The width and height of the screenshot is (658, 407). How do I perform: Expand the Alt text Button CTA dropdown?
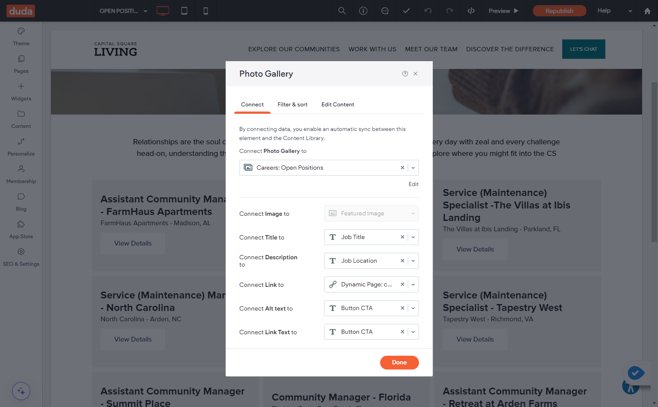(413, 308)
